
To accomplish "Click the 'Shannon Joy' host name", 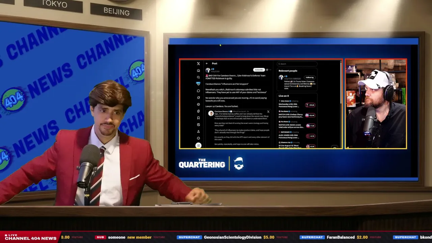I will pyautogui.click(x=286, y=142).
